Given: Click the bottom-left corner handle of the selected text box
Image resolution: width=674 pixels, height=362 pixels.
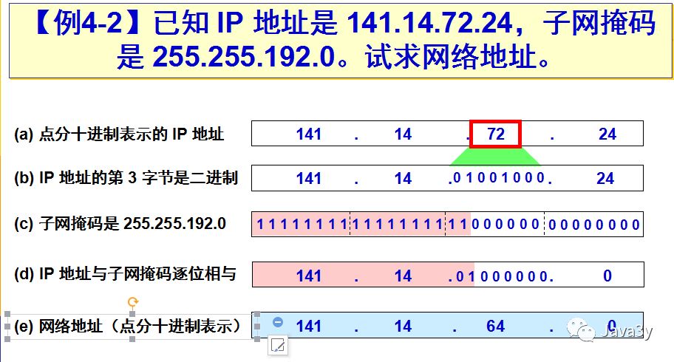Looking at the screenshot, I should [7, 339].
